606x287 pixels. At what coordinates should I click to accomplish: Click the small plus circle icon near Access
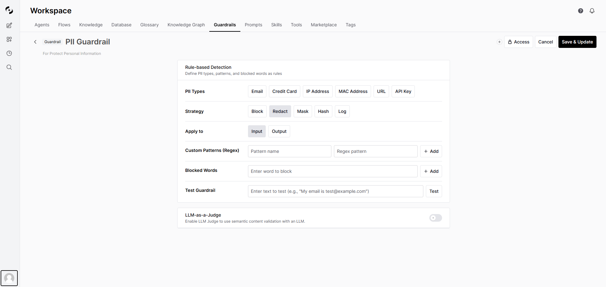tap(499, 42)
